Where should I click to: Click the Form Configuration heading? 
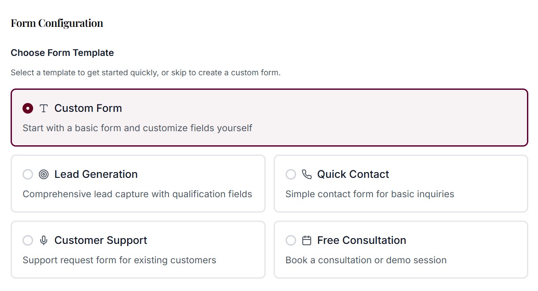(56, 22)
